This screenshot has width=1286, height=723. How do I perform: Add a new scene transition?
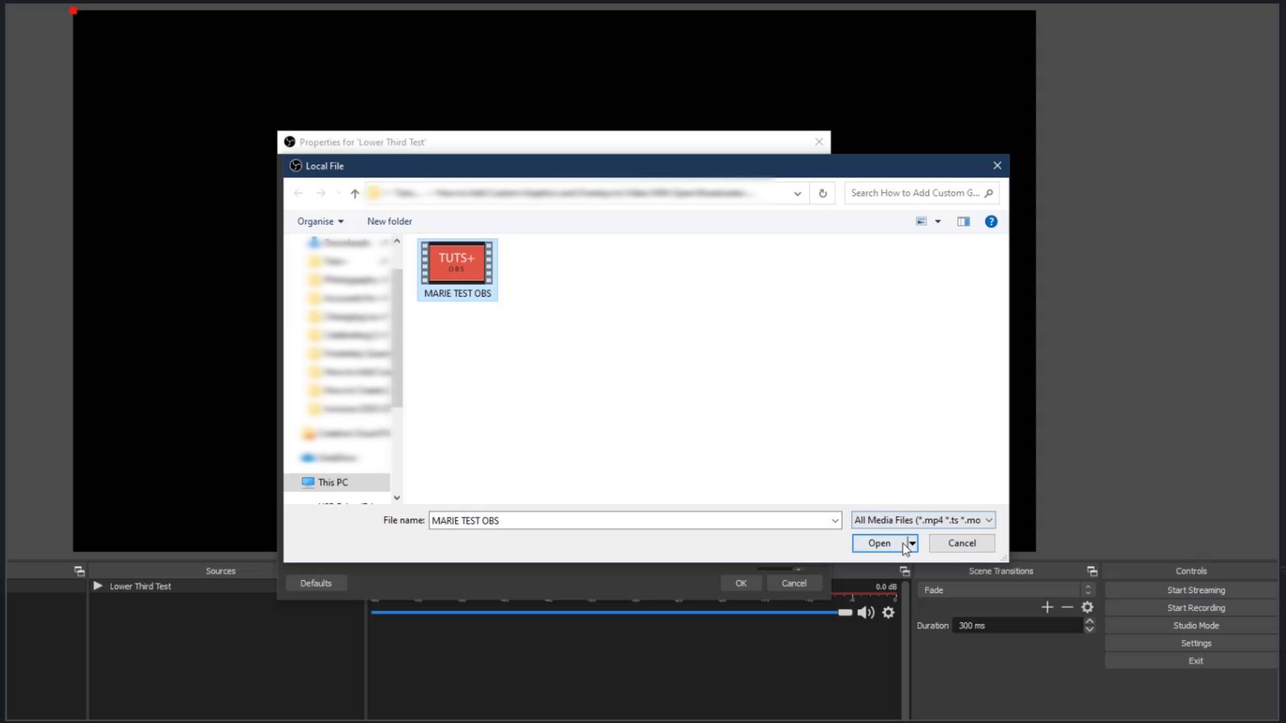[x=1048, y=607]
